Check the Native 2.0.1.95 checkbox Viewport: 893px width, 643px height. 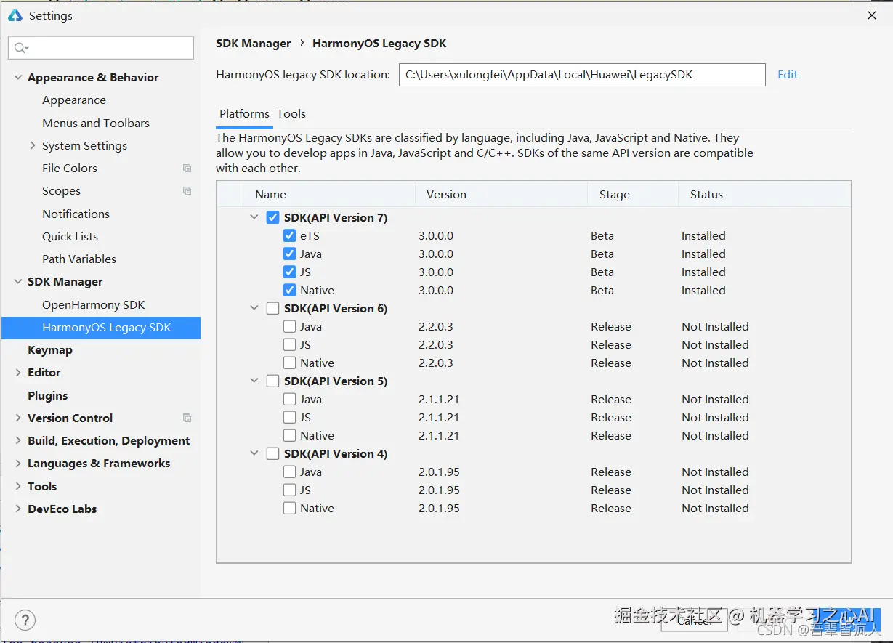coord(289,508)
